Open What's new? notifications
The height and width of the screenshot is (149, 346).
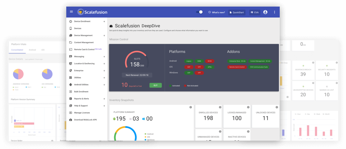[217, 12]
